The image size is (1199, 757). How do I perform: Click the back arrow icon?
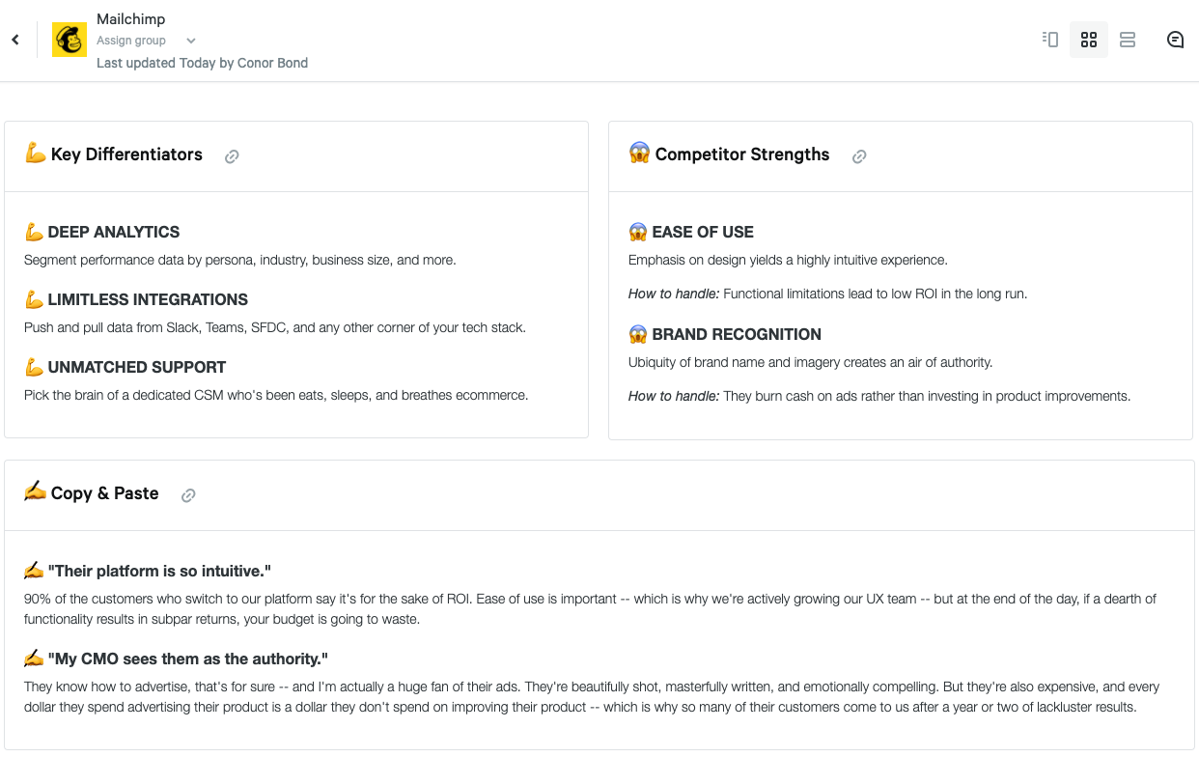[x=15, y=40]
